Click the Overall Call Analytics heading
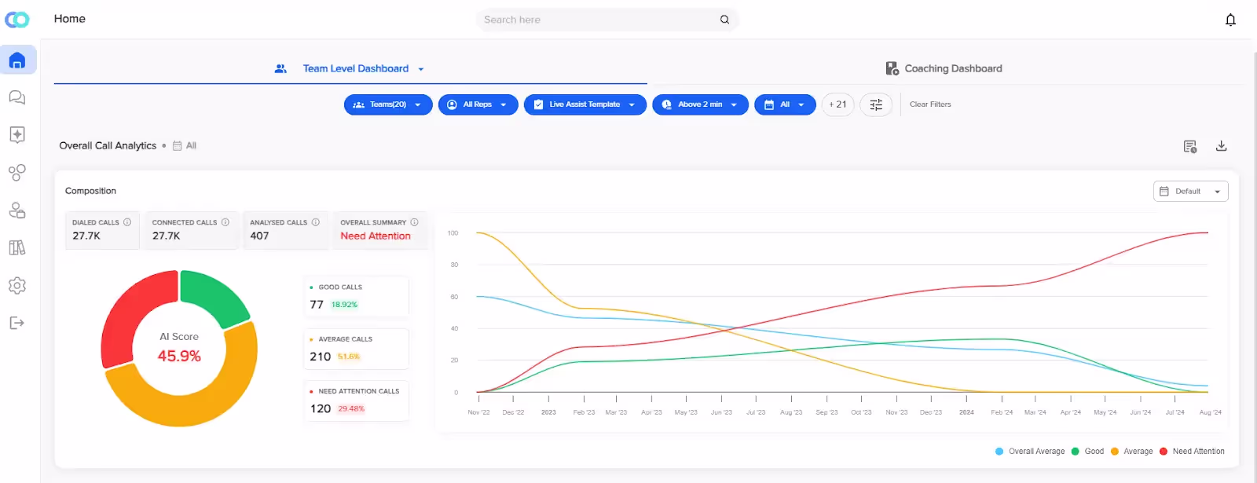This screenshot has width=1257, height=483. [108, 146]
